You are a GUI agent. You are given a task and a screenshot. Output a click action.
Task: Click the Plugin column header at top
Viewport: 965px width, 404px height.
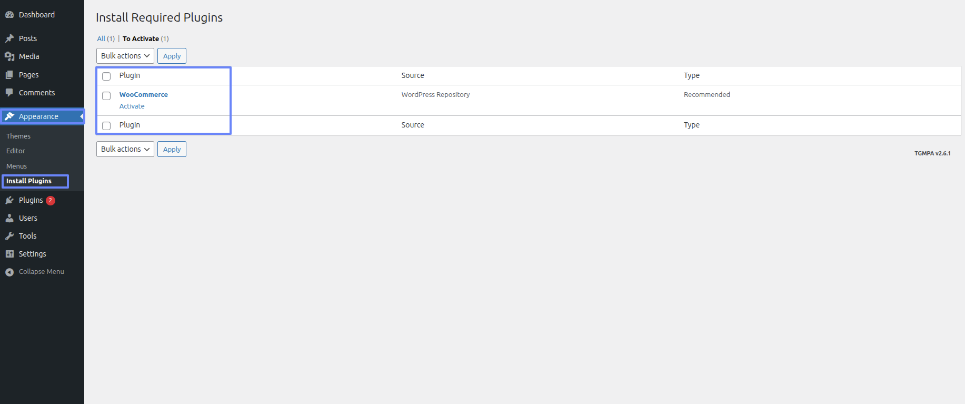coord(130,76)
